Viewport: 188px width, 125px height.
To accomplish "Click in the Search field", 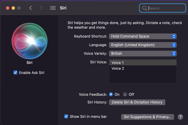I will pos(162,8).
